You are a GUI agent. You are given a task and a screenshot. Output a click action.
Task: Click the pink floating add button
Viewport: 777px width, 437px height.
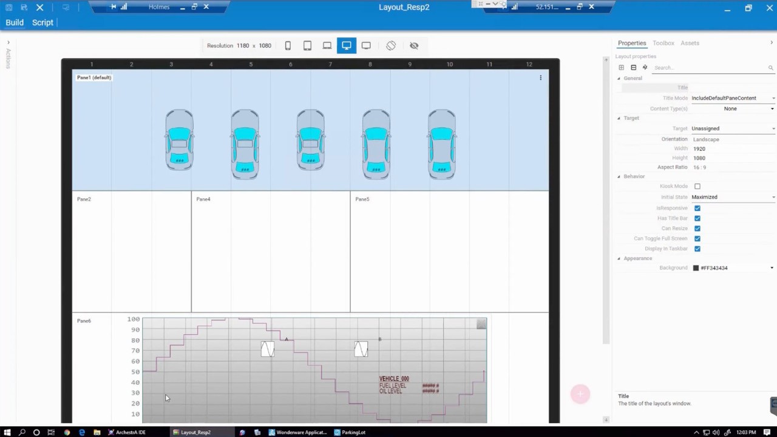coord(580,394)
